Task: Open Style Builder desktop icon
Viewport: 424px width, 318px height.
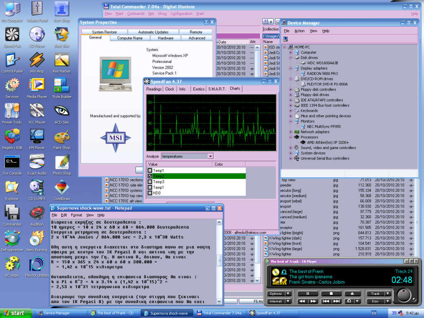Action: 62,88
